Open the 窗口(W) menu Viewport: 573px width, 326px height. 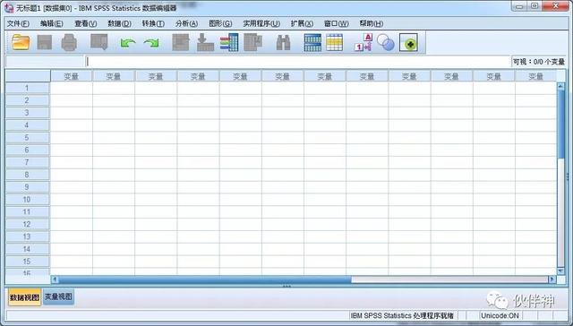337,23
